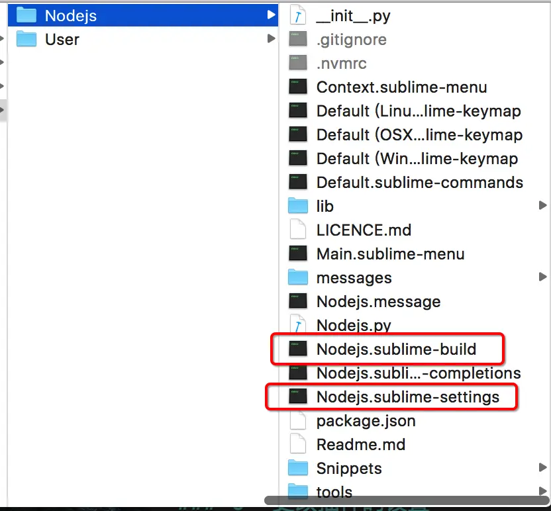
Task: Select Nodejs.sublime-settings file name
Action: 408,397
